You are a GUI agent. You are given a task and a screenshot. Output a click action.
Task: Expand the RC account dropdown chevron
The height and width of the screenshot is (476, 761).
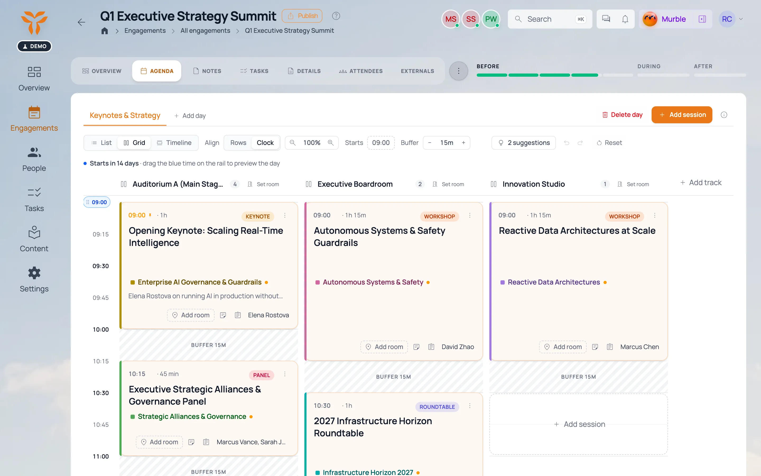tap(741, 19)
